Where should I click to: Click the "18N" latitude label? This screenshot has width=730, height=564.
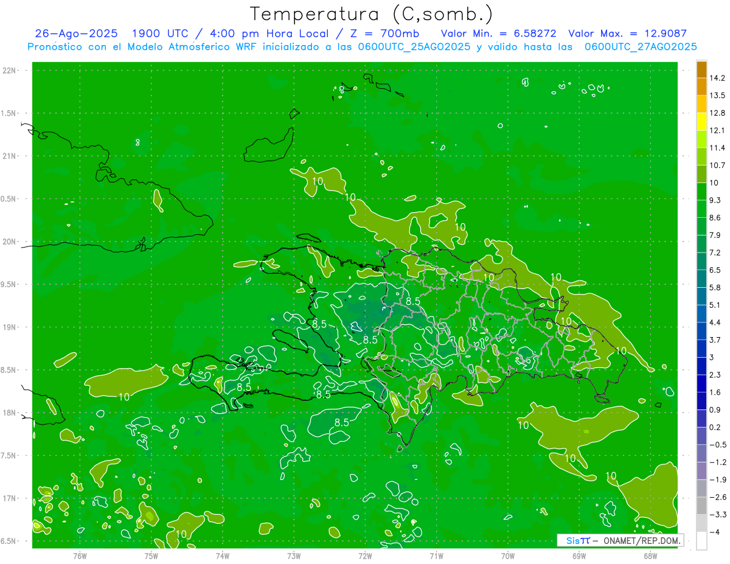point(10,413)
